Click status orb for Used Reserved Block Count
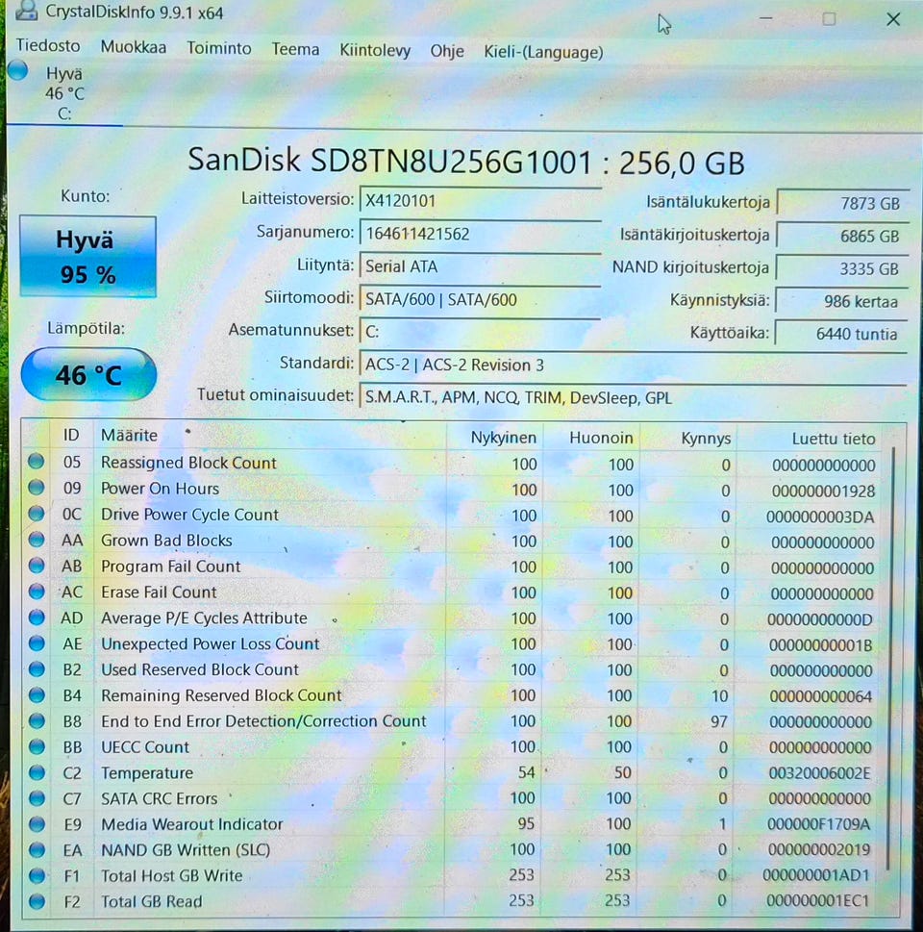 point(37,669)
